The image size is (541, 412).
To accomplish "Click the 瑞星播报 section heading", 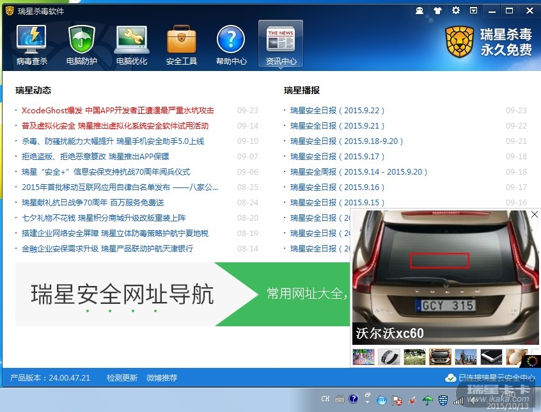I will pyautogui.click(x=302, y=90).
